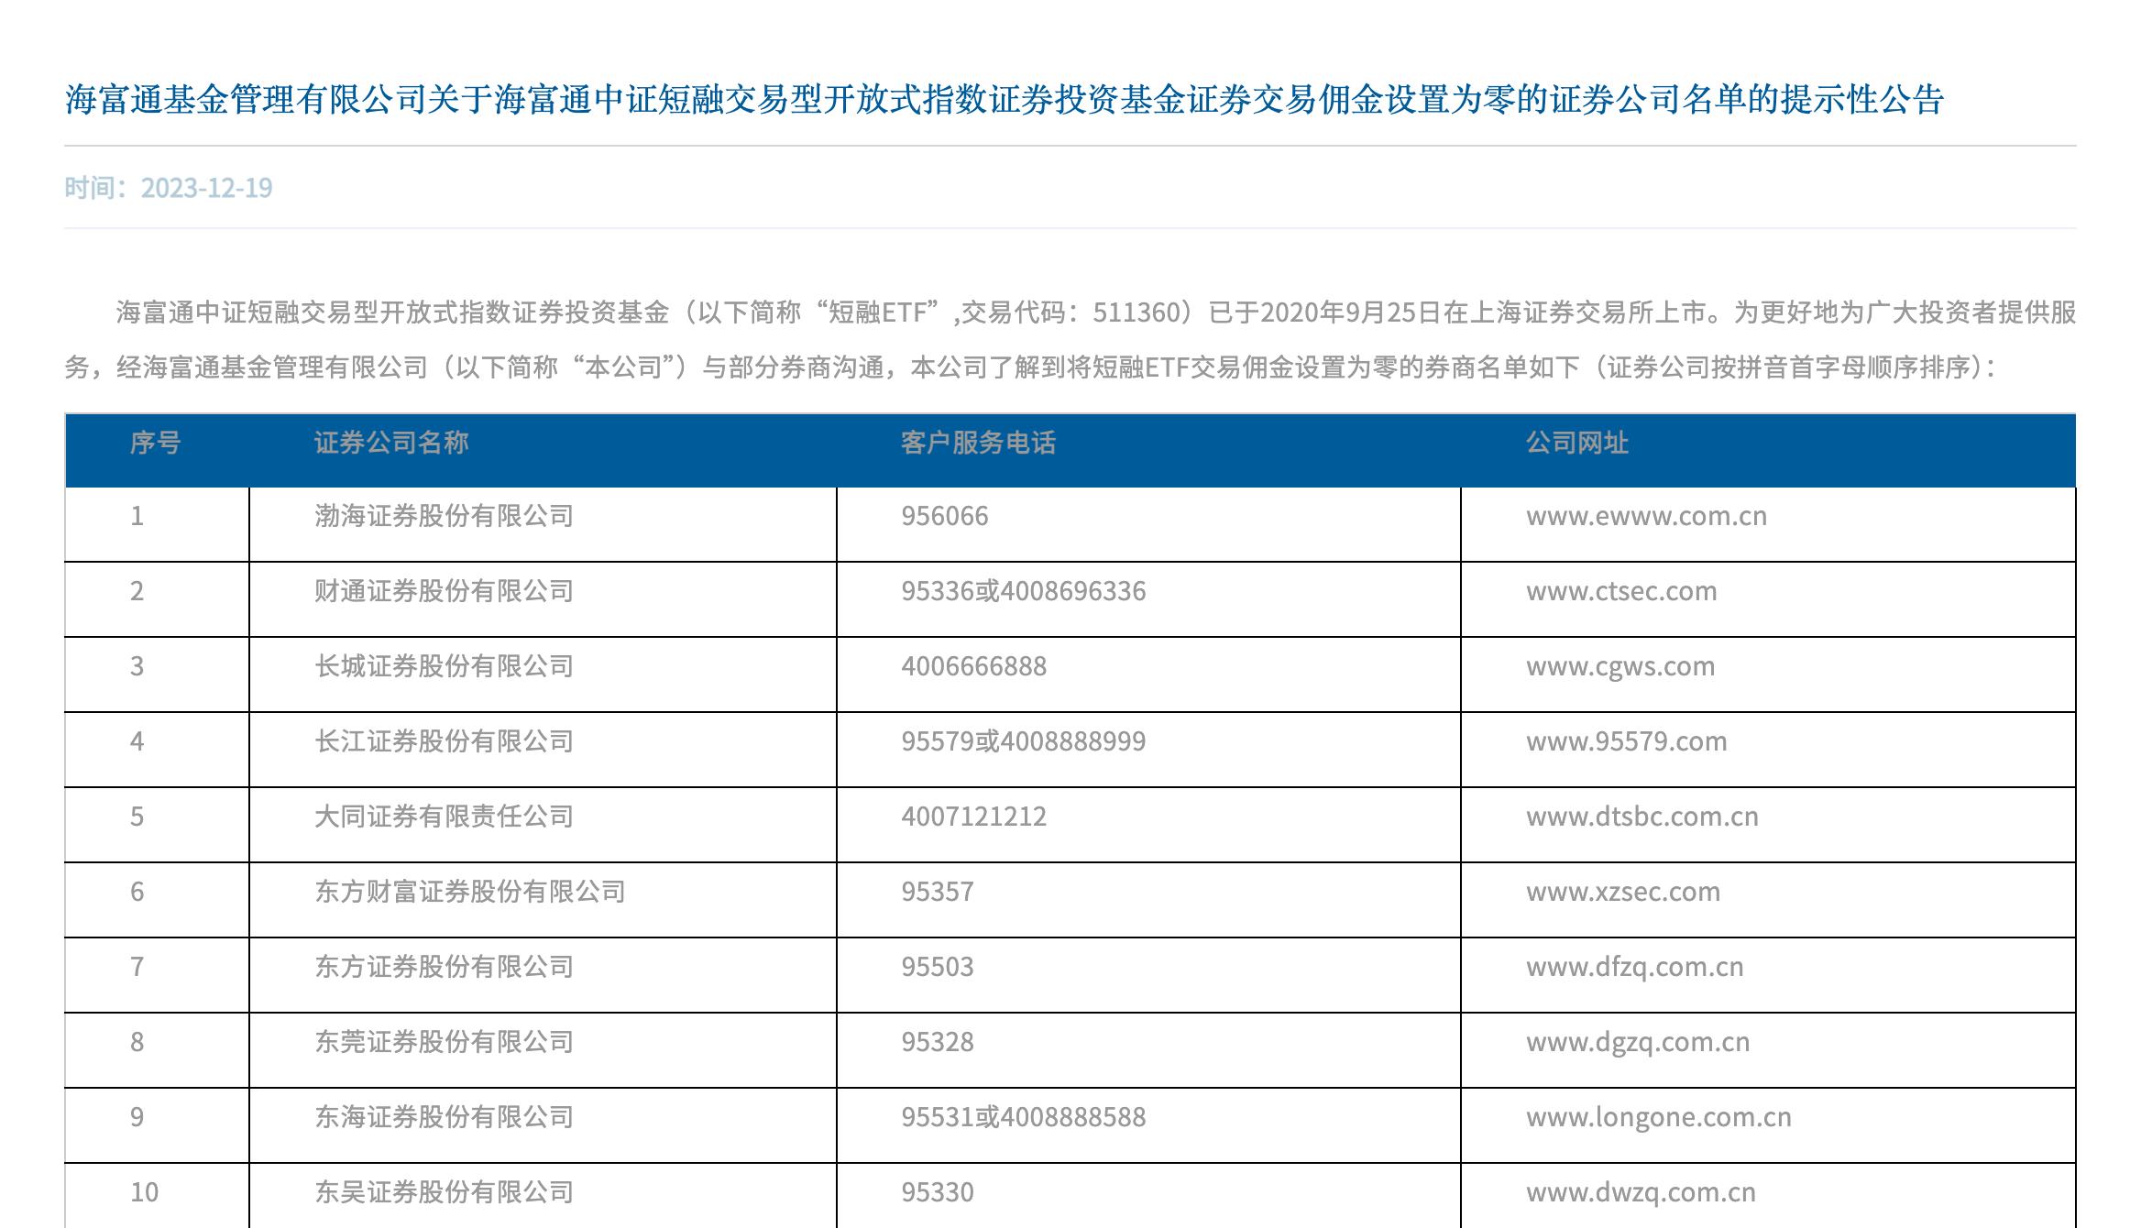Click www.95579.com website text
The height and width of the screenshot is (1228, 2141).
1626,741
